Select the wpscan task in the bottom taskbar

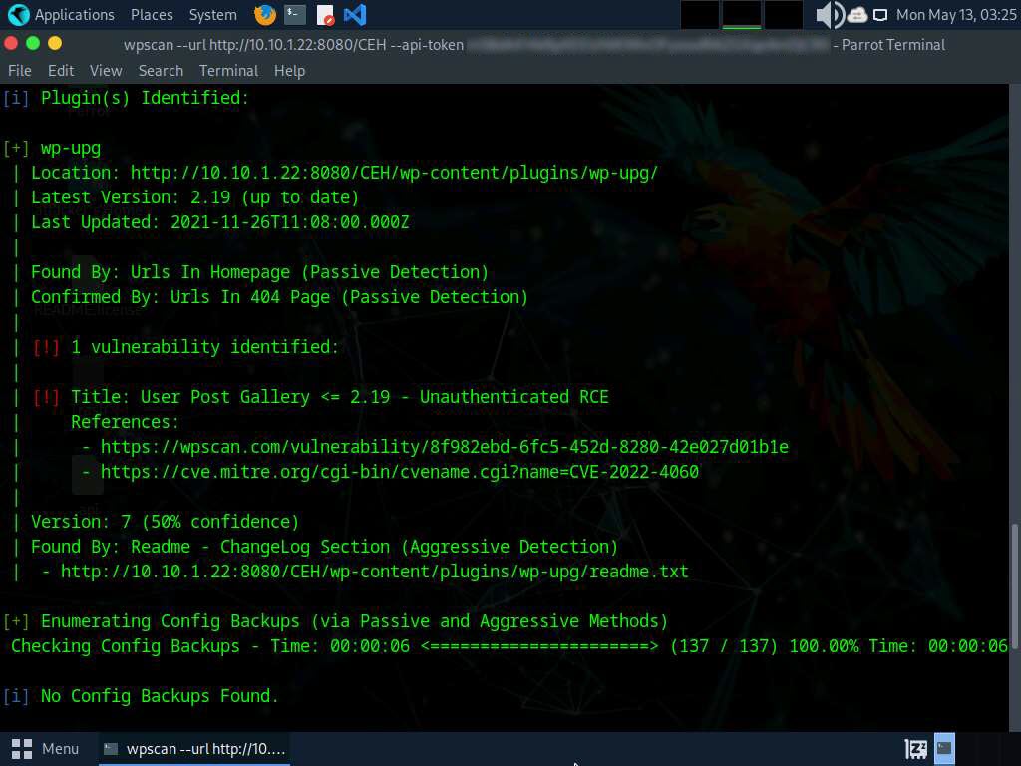[194, 748]
